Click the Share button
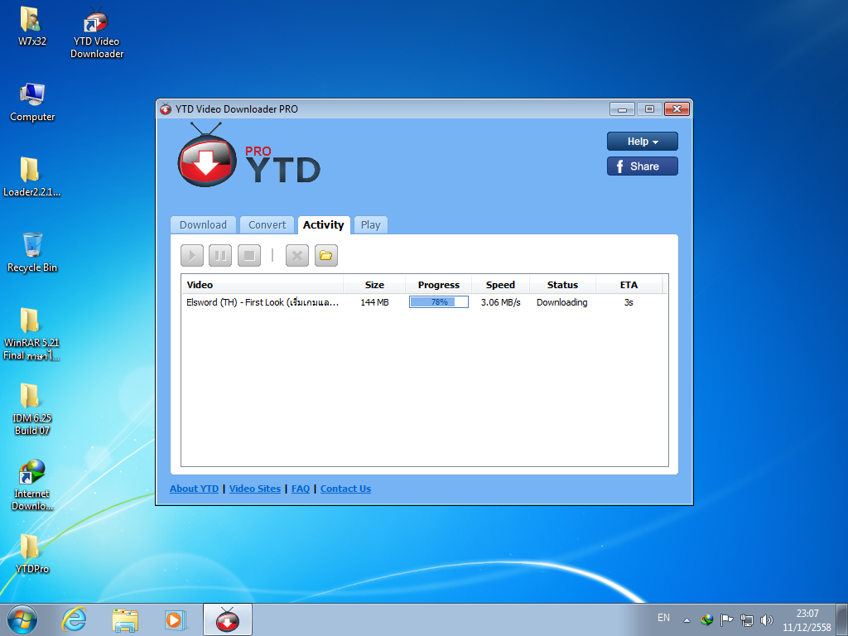 pyautogui.click(x=642, y=166)
